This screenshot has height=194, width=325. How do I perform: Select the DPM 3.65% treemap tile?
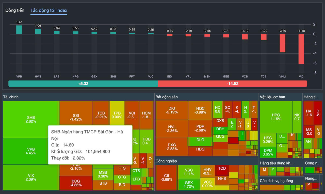pyautogui.click(x=268, y=152)
